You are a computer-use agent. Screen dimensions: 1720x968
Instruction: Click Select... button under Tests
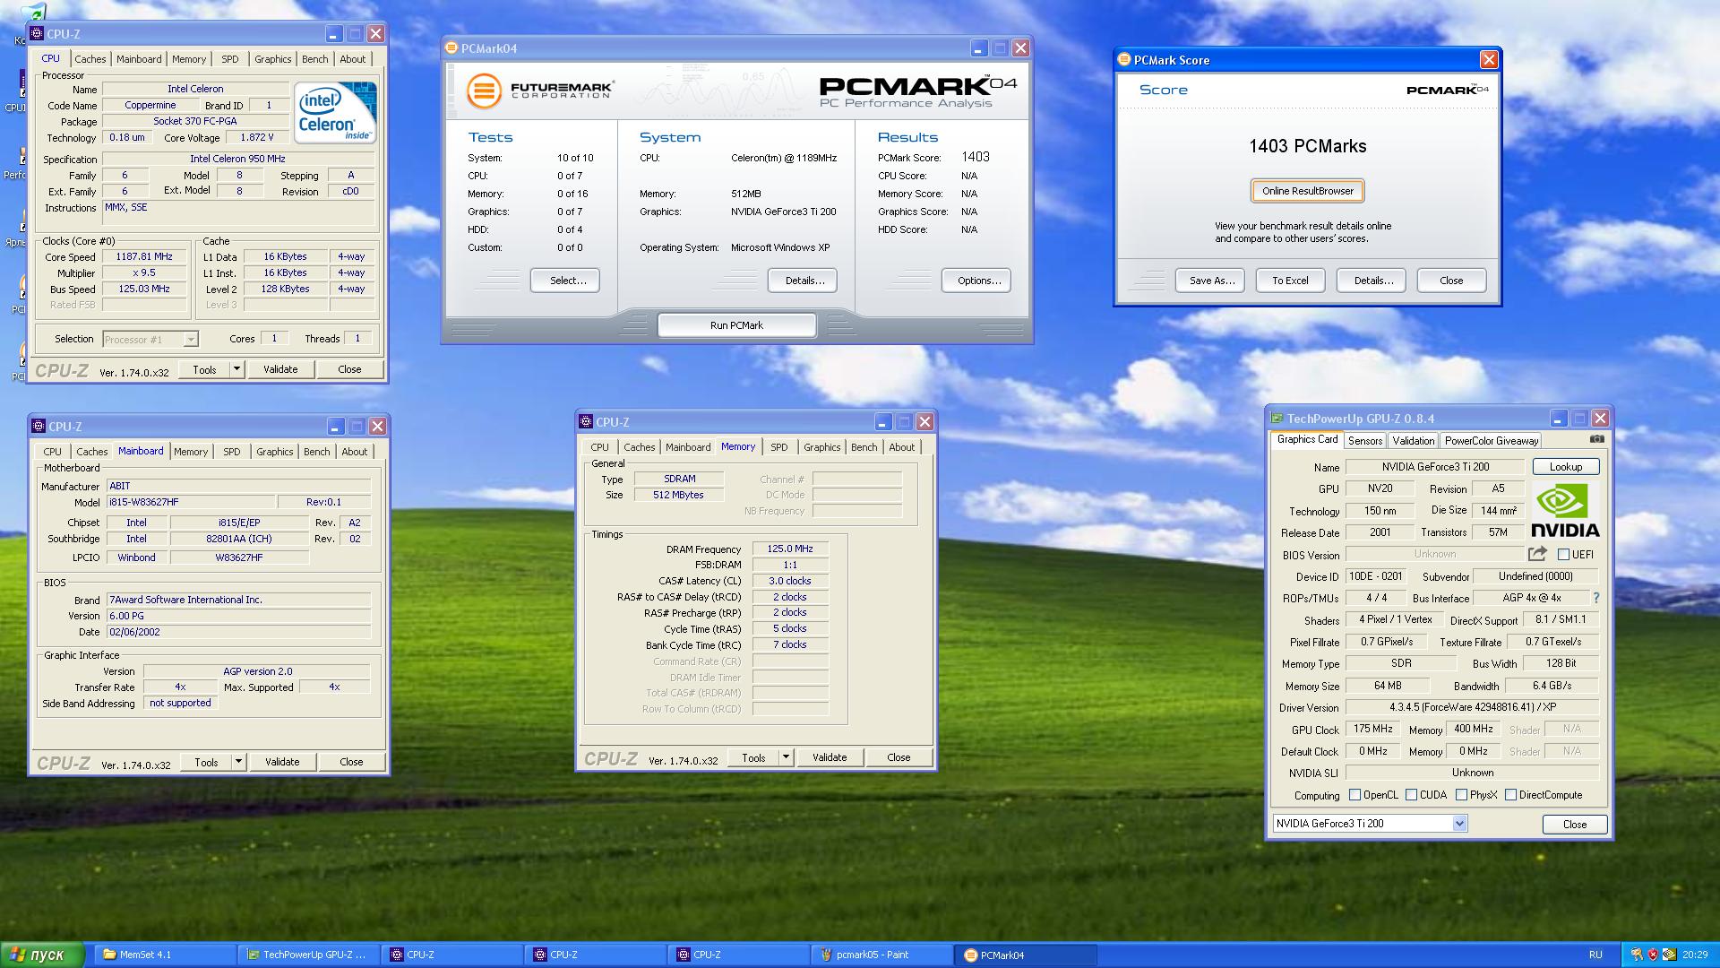click(565, 281)
